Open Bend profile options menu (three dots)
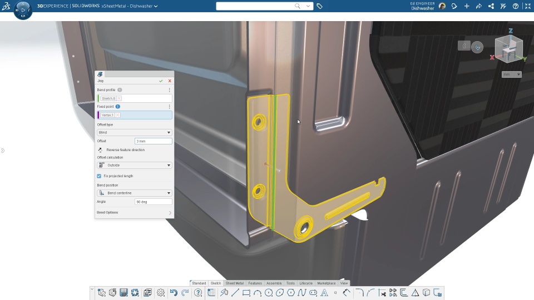This screenshot has width=534, height=300. [x=169, y=90]
